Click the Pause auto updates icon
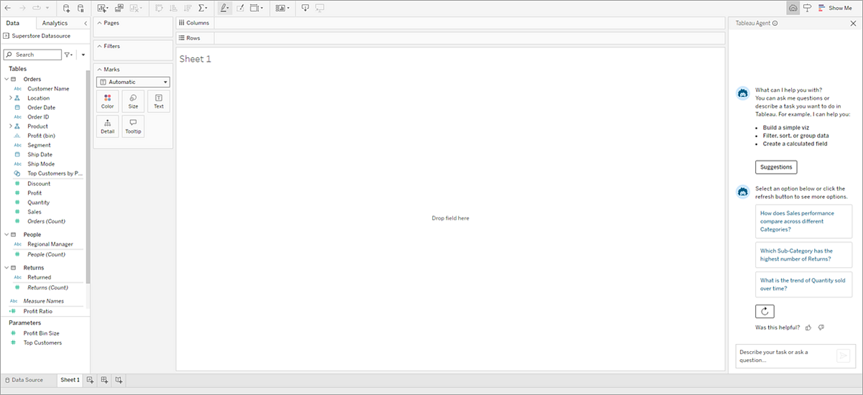Viewport: 863px width, 395px height. point(81,8)
